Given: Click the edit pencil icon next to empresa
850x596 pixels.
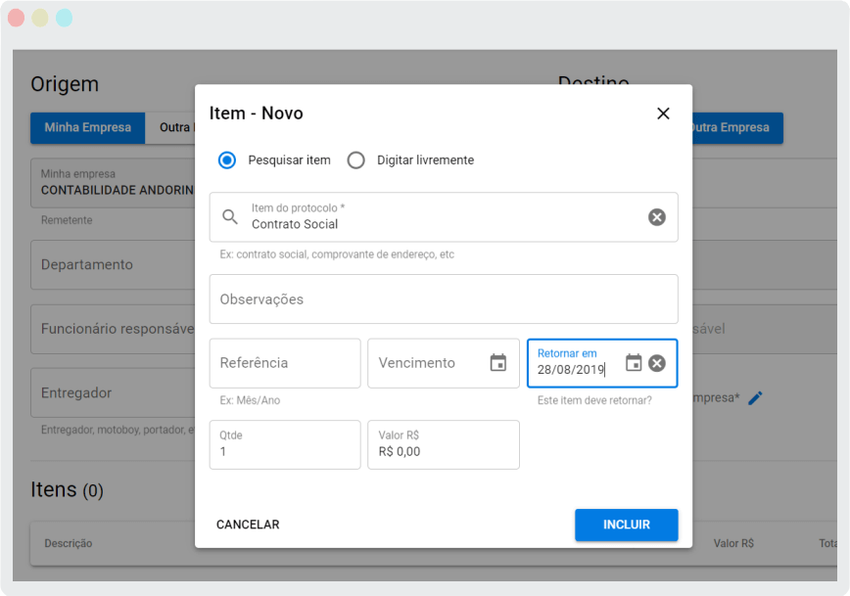Looking at the screenshot, I should point(754,397).
